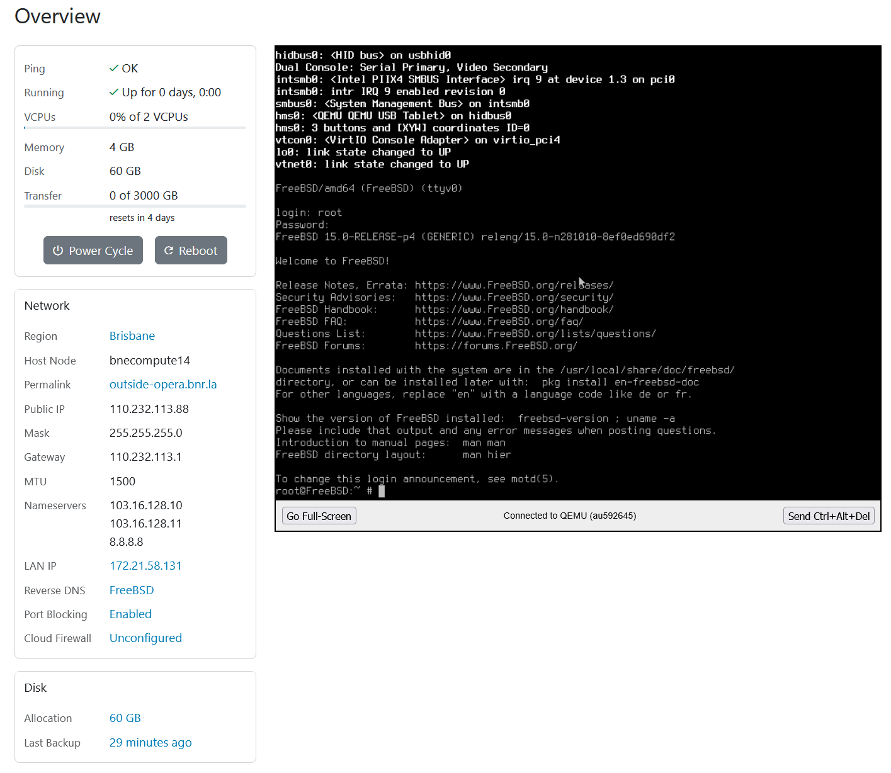
Task: Click the VCPUs usage progress bar
Action: pos(135,128)
